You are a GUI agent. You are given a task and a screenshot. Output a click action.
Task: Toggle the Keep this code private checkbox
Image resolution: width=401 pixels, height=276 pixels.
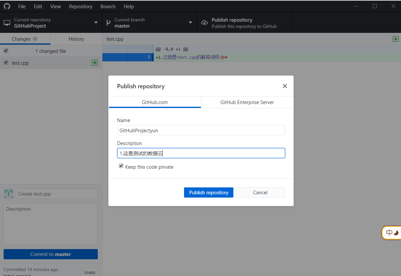point(121,166)
